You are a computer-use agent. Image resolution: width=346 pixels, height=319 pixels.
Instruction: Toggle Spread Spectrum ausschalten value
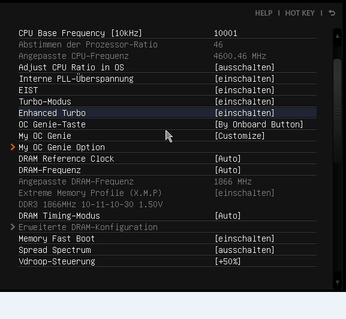click(245, 250)
